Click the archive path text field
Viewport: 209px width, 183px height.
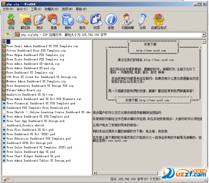pos(109,35)
